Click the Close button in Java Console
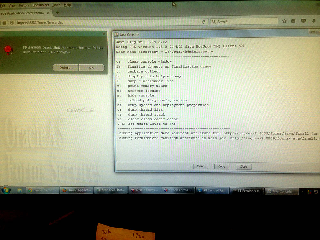Viewport: 320px width, 240px height. point(244,167)
